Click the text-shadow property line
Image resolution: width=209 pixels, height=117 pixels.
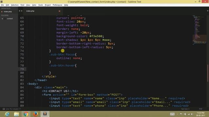click(84, 40)
